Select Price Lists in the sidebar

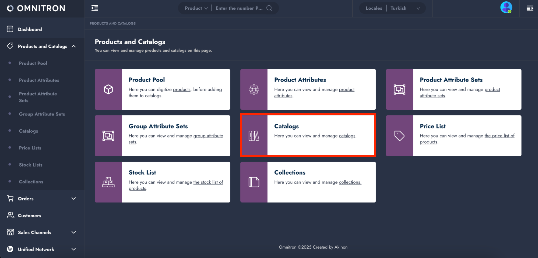click(x=30, y=148)
